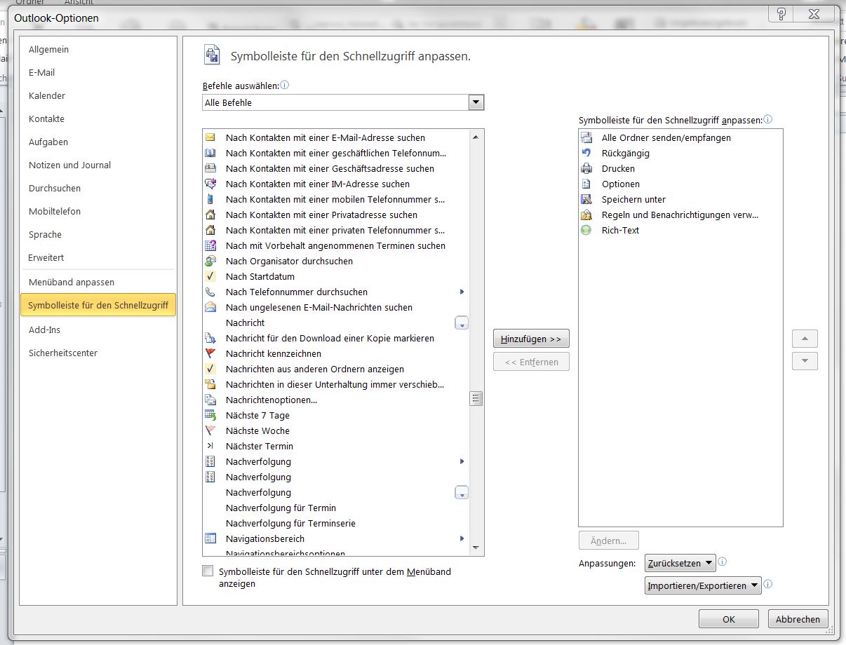Screen dimensions: 846x645
Task: Click submenu arrow on first Nachverfolgung row
Action: pos(462,461)
